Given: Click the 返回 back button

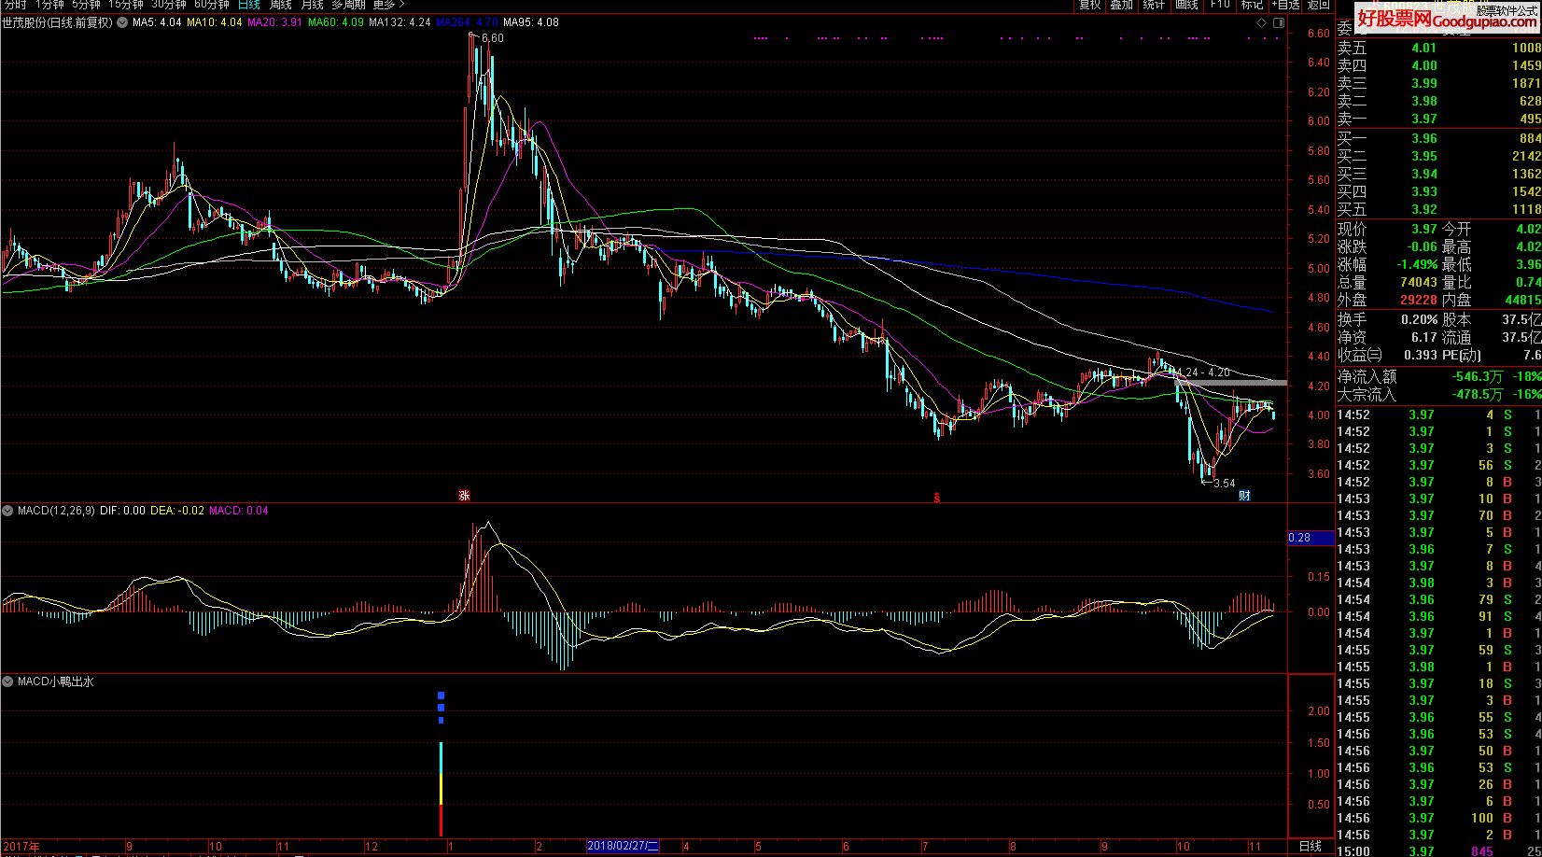Looking at the screenshot, I should [1318, 5].
